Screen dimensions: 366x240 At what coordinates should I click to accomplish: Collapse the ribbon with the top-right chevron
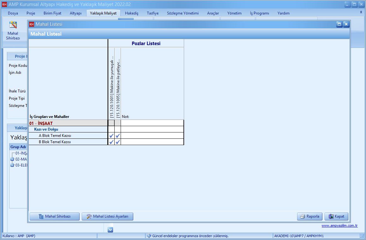(x=361, y=12)
